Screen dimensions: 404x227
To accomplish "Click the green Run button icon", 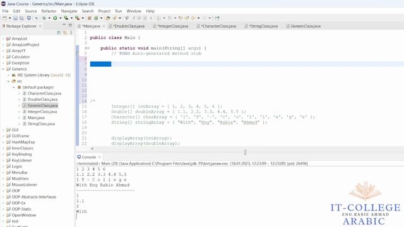I will (55, 18).
